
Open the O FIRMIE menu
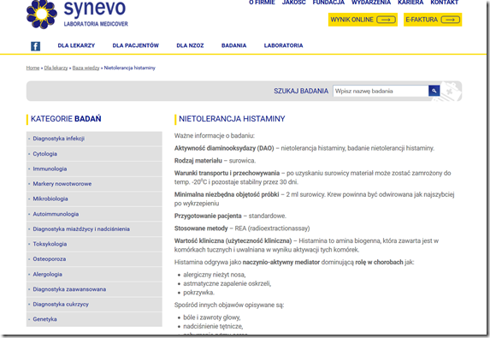click(x=262, y=3)
